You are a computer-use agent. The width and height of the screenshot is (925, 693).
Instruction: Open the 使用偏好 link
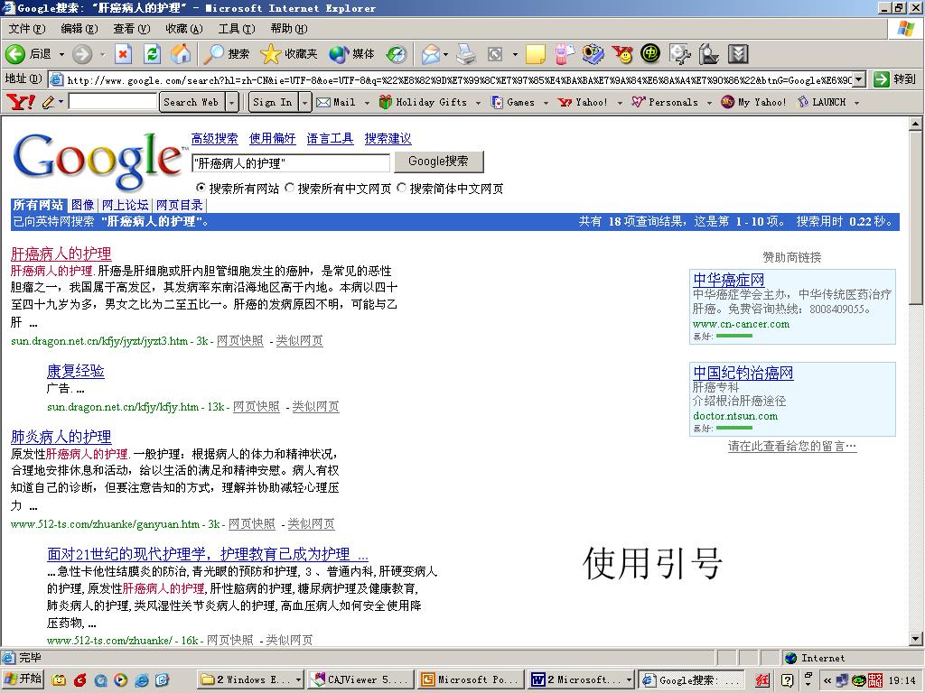click(x=272, y=138)
